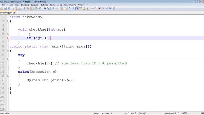Collapse the main method block at line 9
The height and width of the screenshot is (115, 204).
click(8, 50)
